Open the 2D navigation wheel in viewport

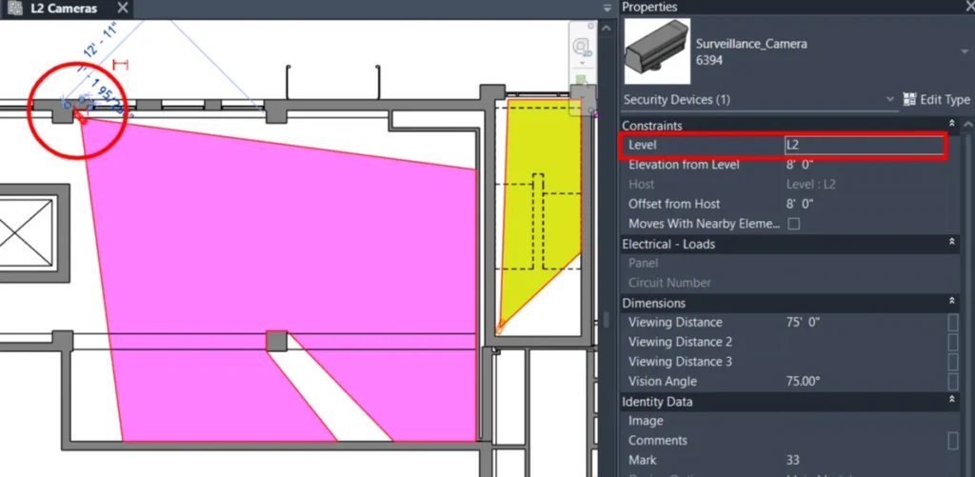tap(581, 46)
